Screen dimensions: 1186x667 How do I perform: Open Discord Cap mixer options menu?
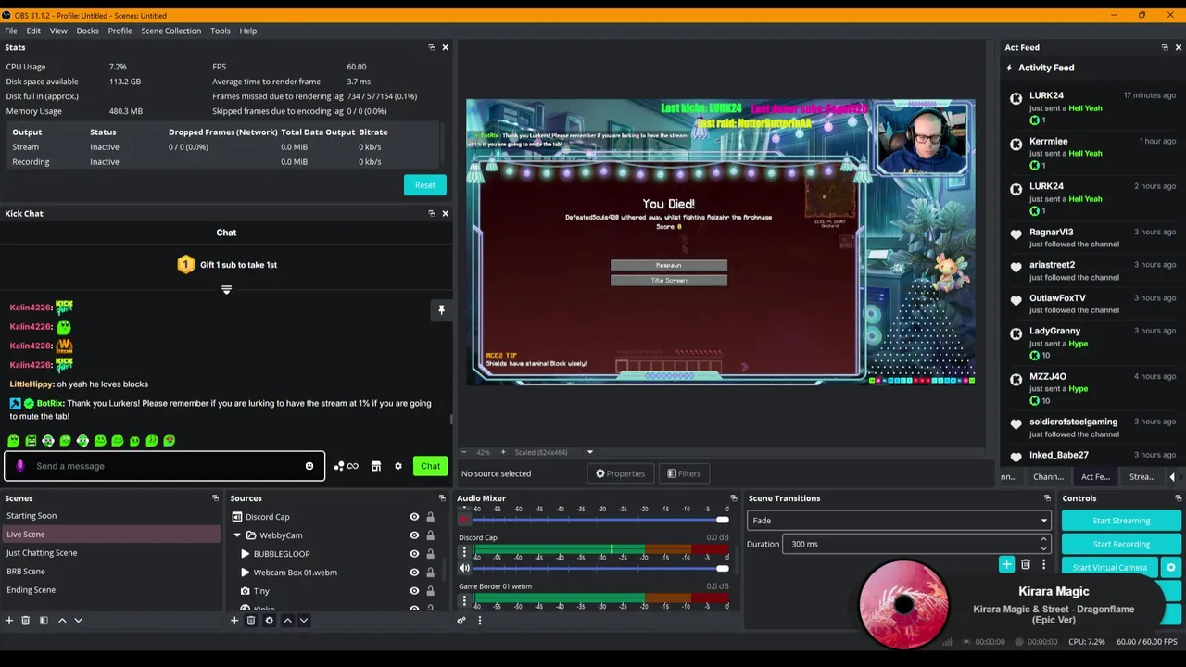464,552
